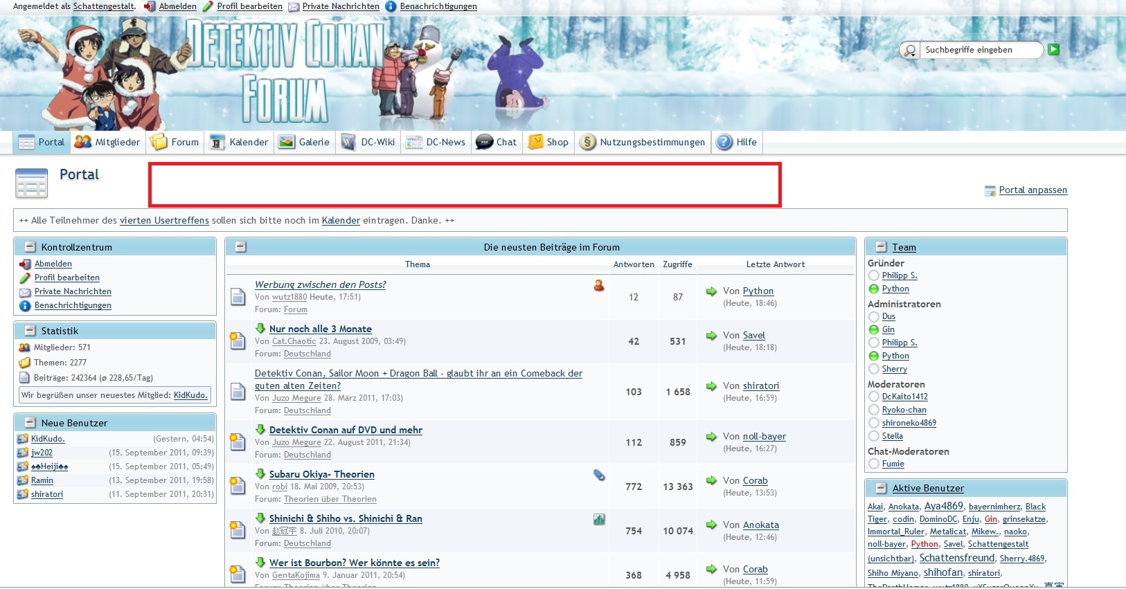Click green down-arrow before Subaru Okiya-Theorien

(x=260, y=473)
